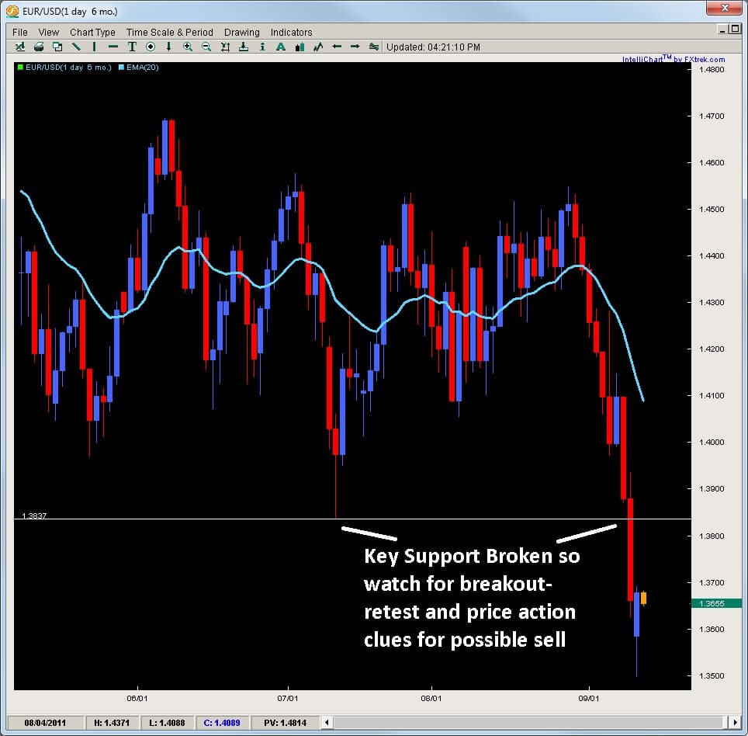The image size is (748, 736).
Task: Click the zoom in magnifier icon
Action: pos(188,47)
